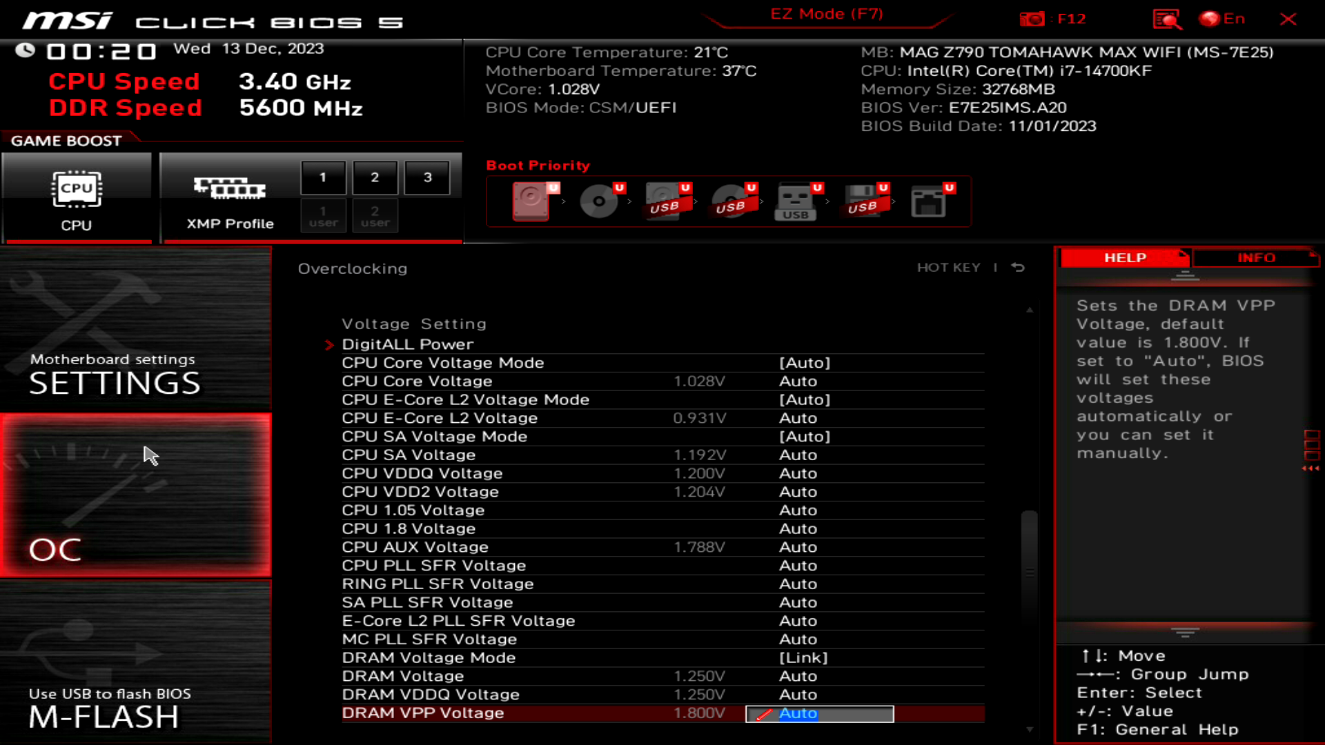Switch to the HELP tab
The height and width of the screenshot is (745, 1325).
[x=1123, y=257]
